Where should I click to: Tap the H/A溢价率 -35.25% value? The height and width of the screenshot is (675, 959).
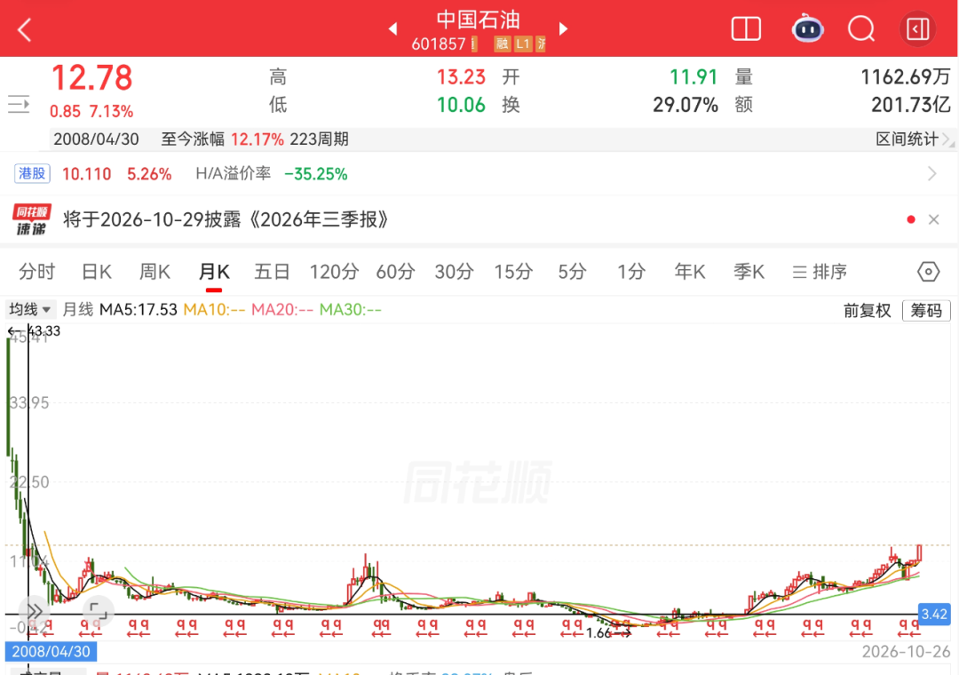tap(315, 174)
